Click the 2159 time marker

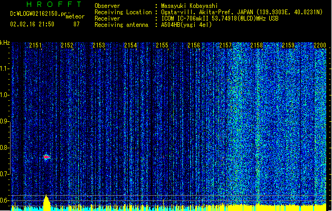click(288, 45)
